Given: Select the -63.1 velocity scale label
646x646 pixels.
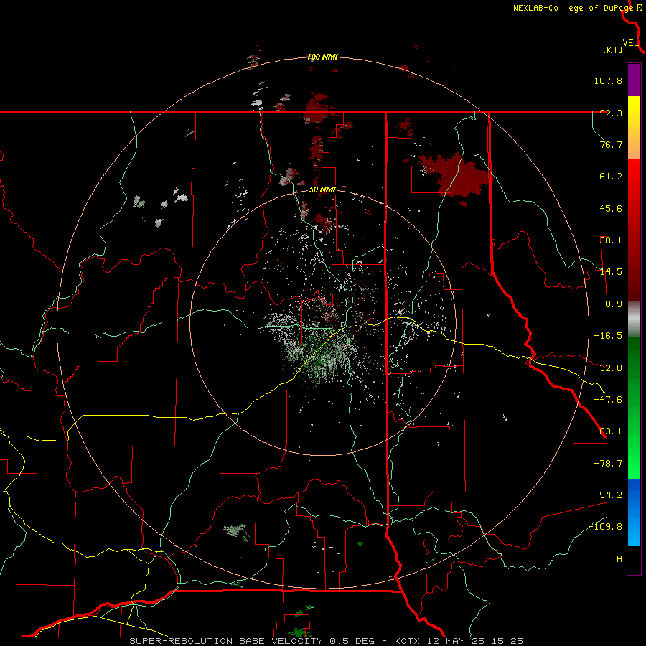Looking at the screenshot, I should tap(608, 431).
